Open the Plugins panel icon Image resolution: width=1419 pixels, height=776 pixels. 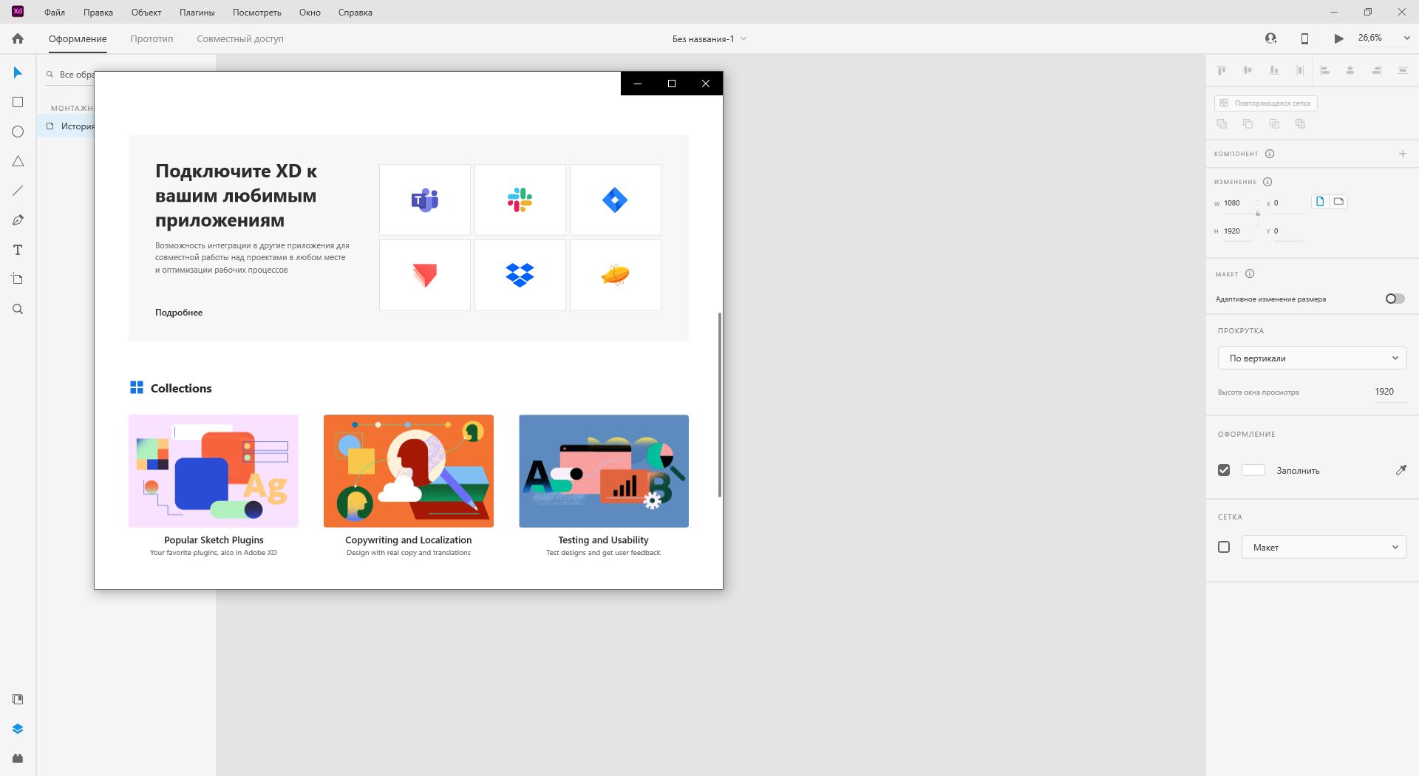[x=18, y=758]
